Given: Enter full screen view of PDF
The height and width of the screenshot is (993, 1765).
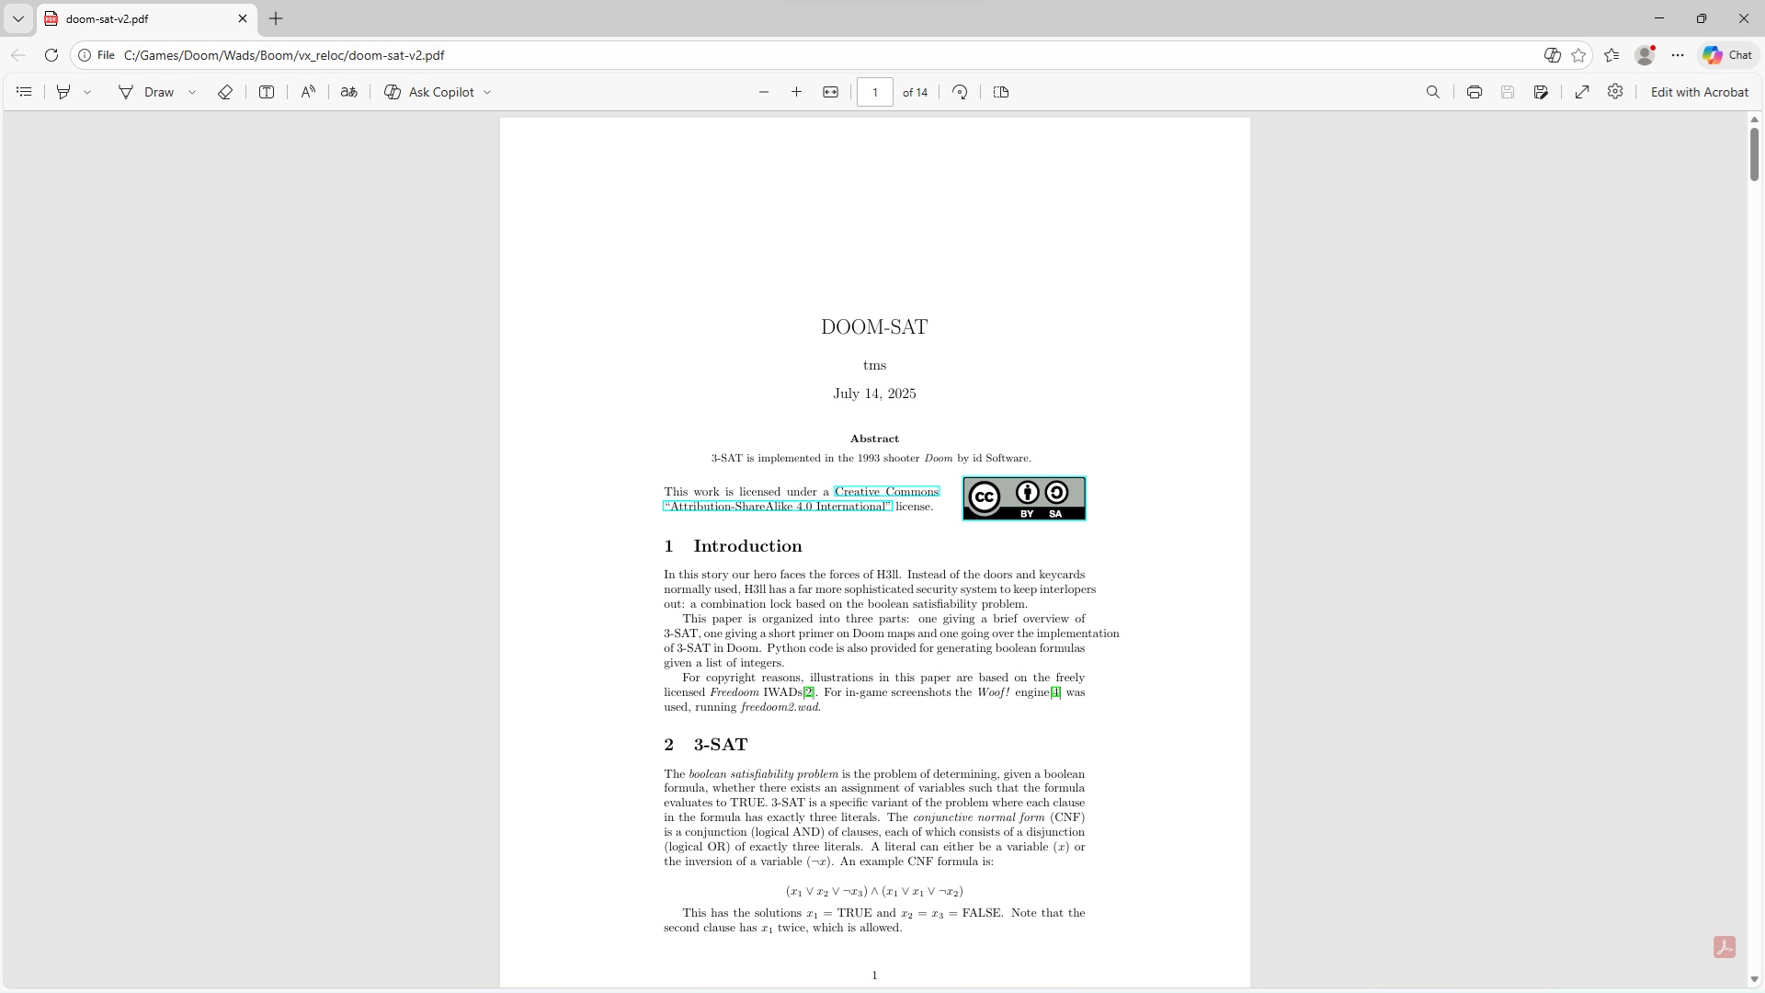Looking at the screenshot, I should click(1582, 92).
